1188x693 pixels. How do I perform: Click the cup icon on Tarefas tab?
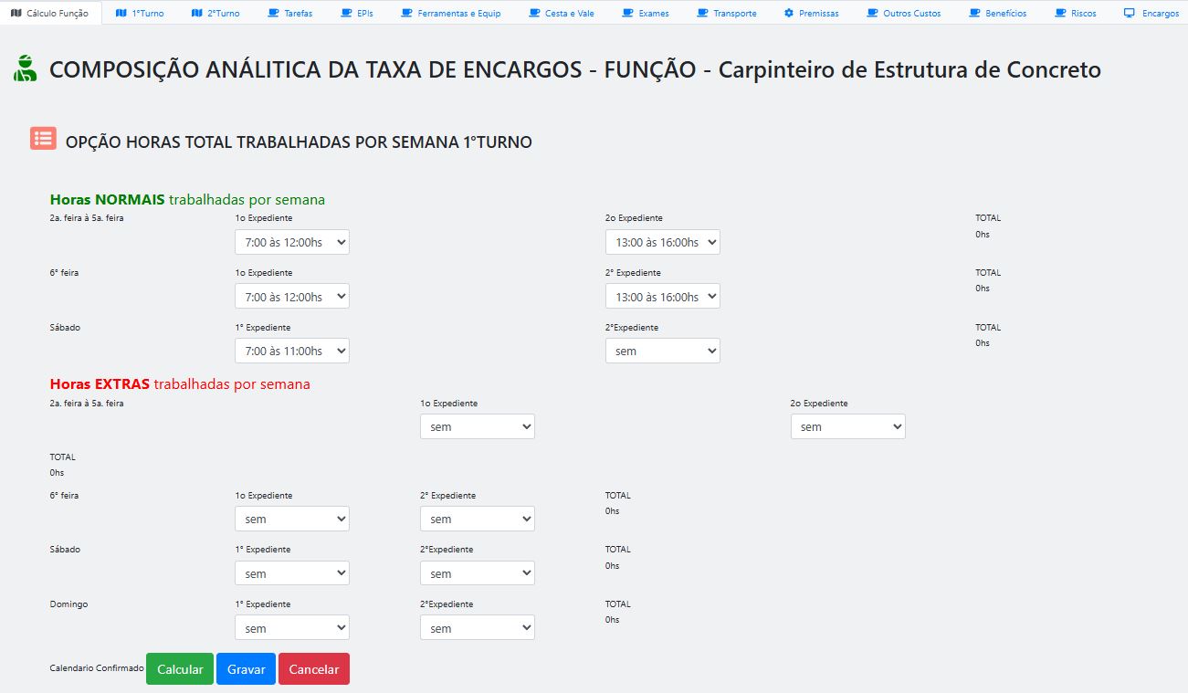tap(273, 14)
